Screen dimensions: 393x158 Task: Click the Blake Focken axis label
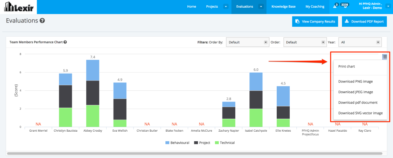click(175, 131)
